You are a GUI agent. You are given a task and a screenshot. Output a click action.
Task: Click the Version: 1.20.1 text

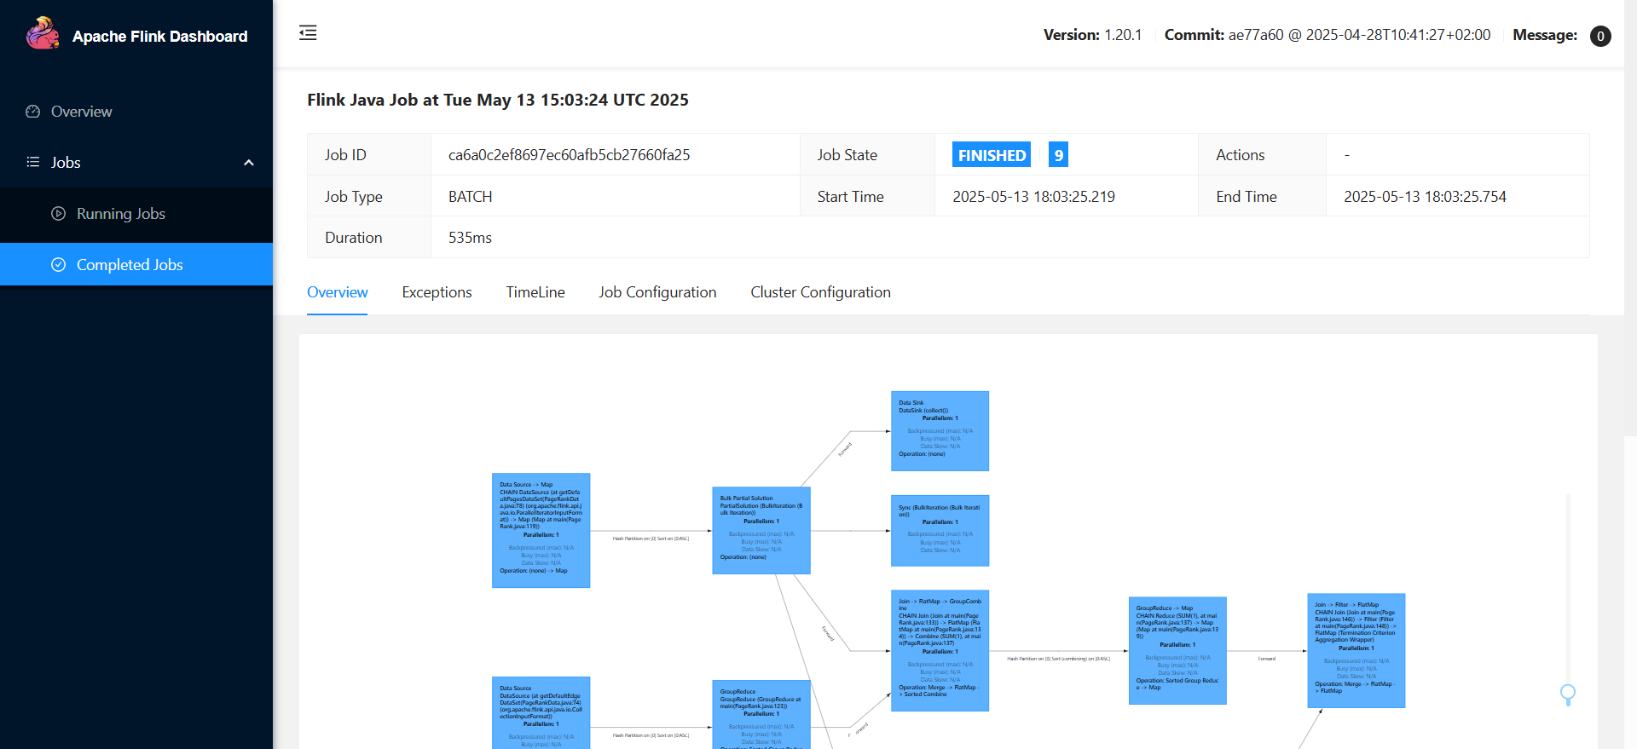coord(1092,35)
